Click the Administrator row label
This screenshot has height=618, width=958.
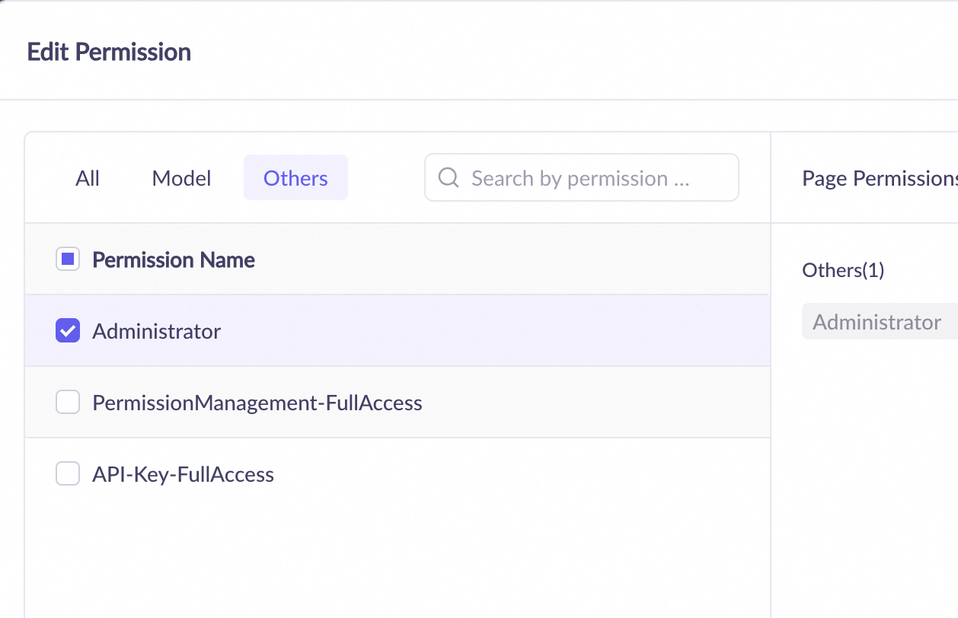156,331
